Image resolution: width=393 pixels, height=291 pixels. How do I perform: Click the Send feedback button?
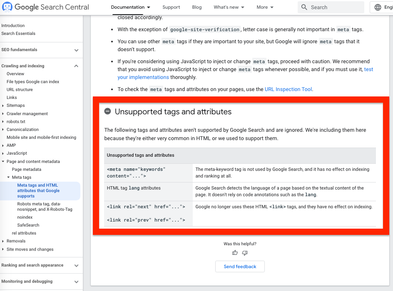[x=240, y=266]
